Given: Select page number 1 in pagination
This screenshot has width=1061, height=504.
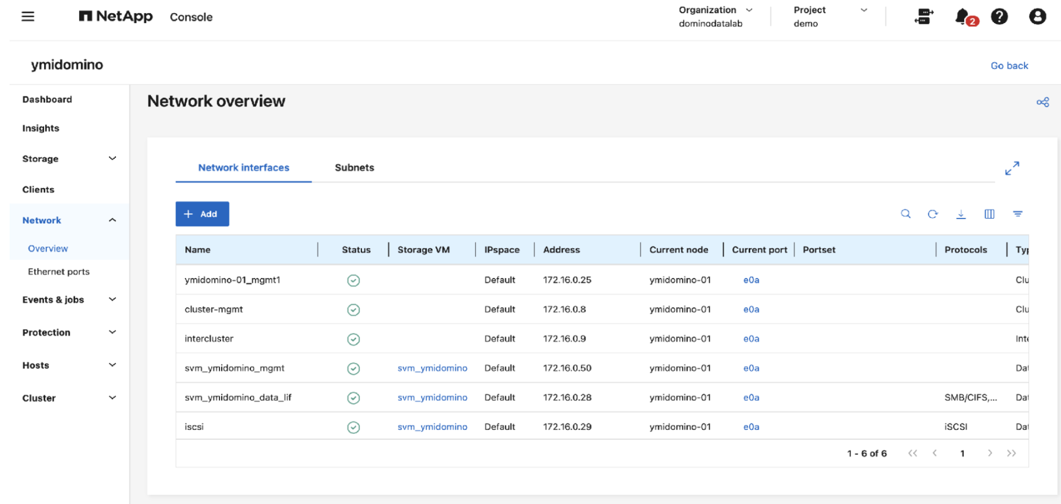Looking at the screenshot, I should 962,453.
